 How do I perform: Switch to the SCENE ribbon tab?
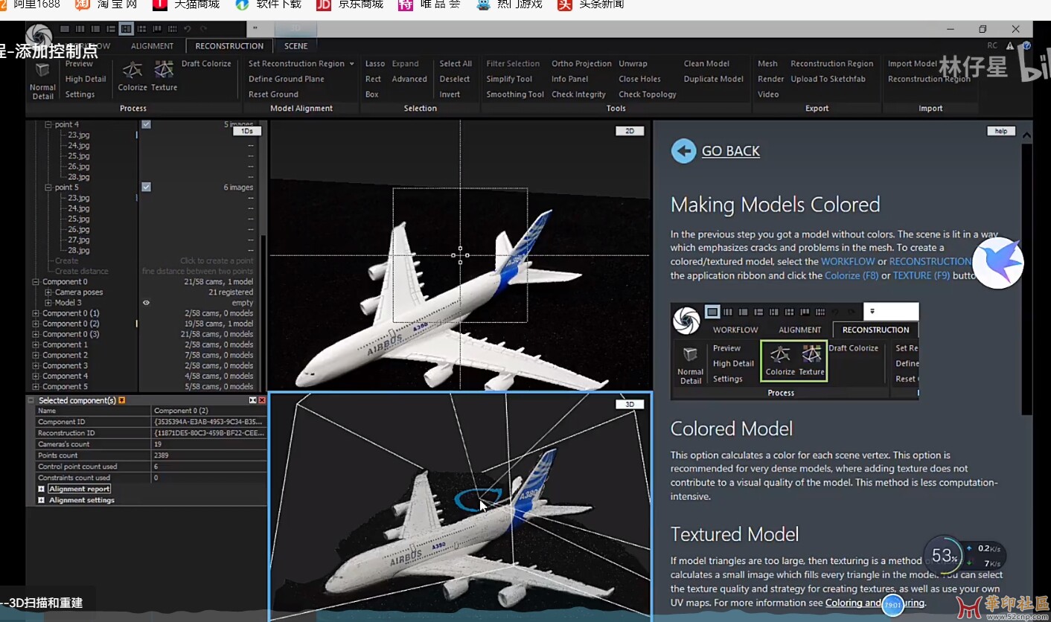296,46
